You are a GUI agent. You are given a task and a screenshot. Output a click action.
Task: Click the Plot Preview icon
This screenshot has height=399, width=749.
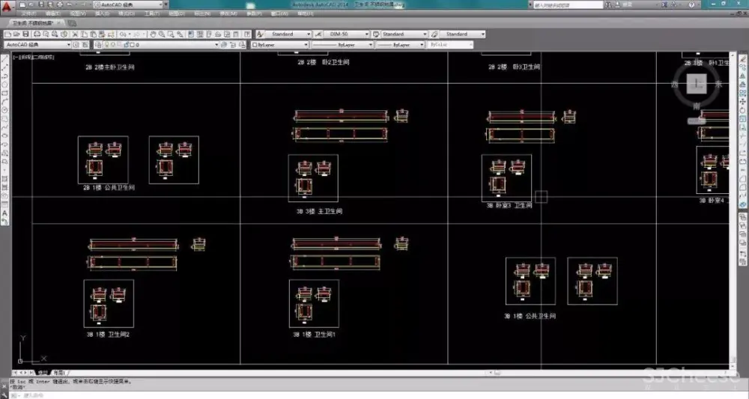point(46,34)
